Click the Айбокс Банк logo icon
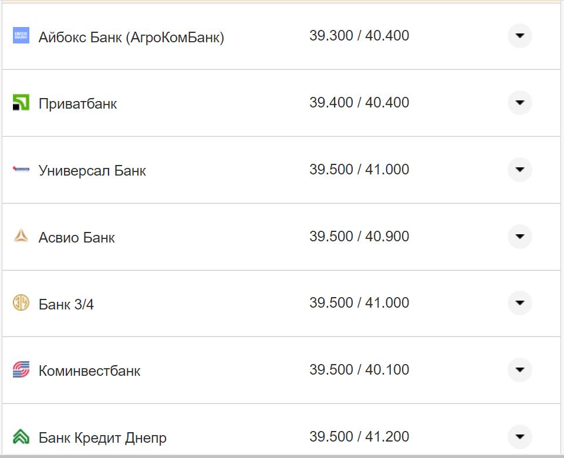Image resolution: width=564 pixels, height=458 pixels. click(x=21, y=36)
